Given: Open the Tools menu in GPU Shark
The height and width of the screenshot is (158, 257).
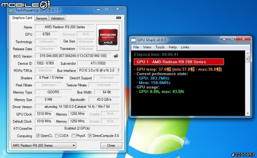Looking at the screenshot, I should tap(160, 47).
